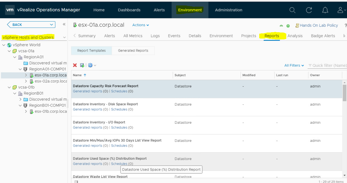Click the RegionA01 datacenter icon
The width and height of the screenshot is (347, 183).
click(x=20, y=57)
